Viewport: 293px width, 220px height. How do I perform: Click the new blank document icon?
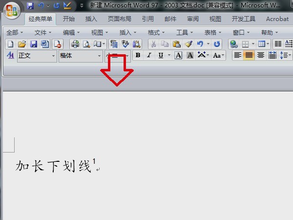click(10, 44)
